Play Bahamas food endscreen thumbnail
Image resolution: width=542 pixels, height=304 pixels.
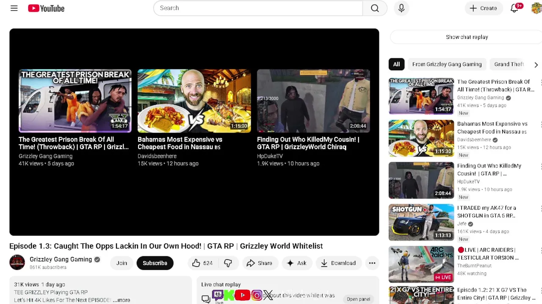point(194,101)
